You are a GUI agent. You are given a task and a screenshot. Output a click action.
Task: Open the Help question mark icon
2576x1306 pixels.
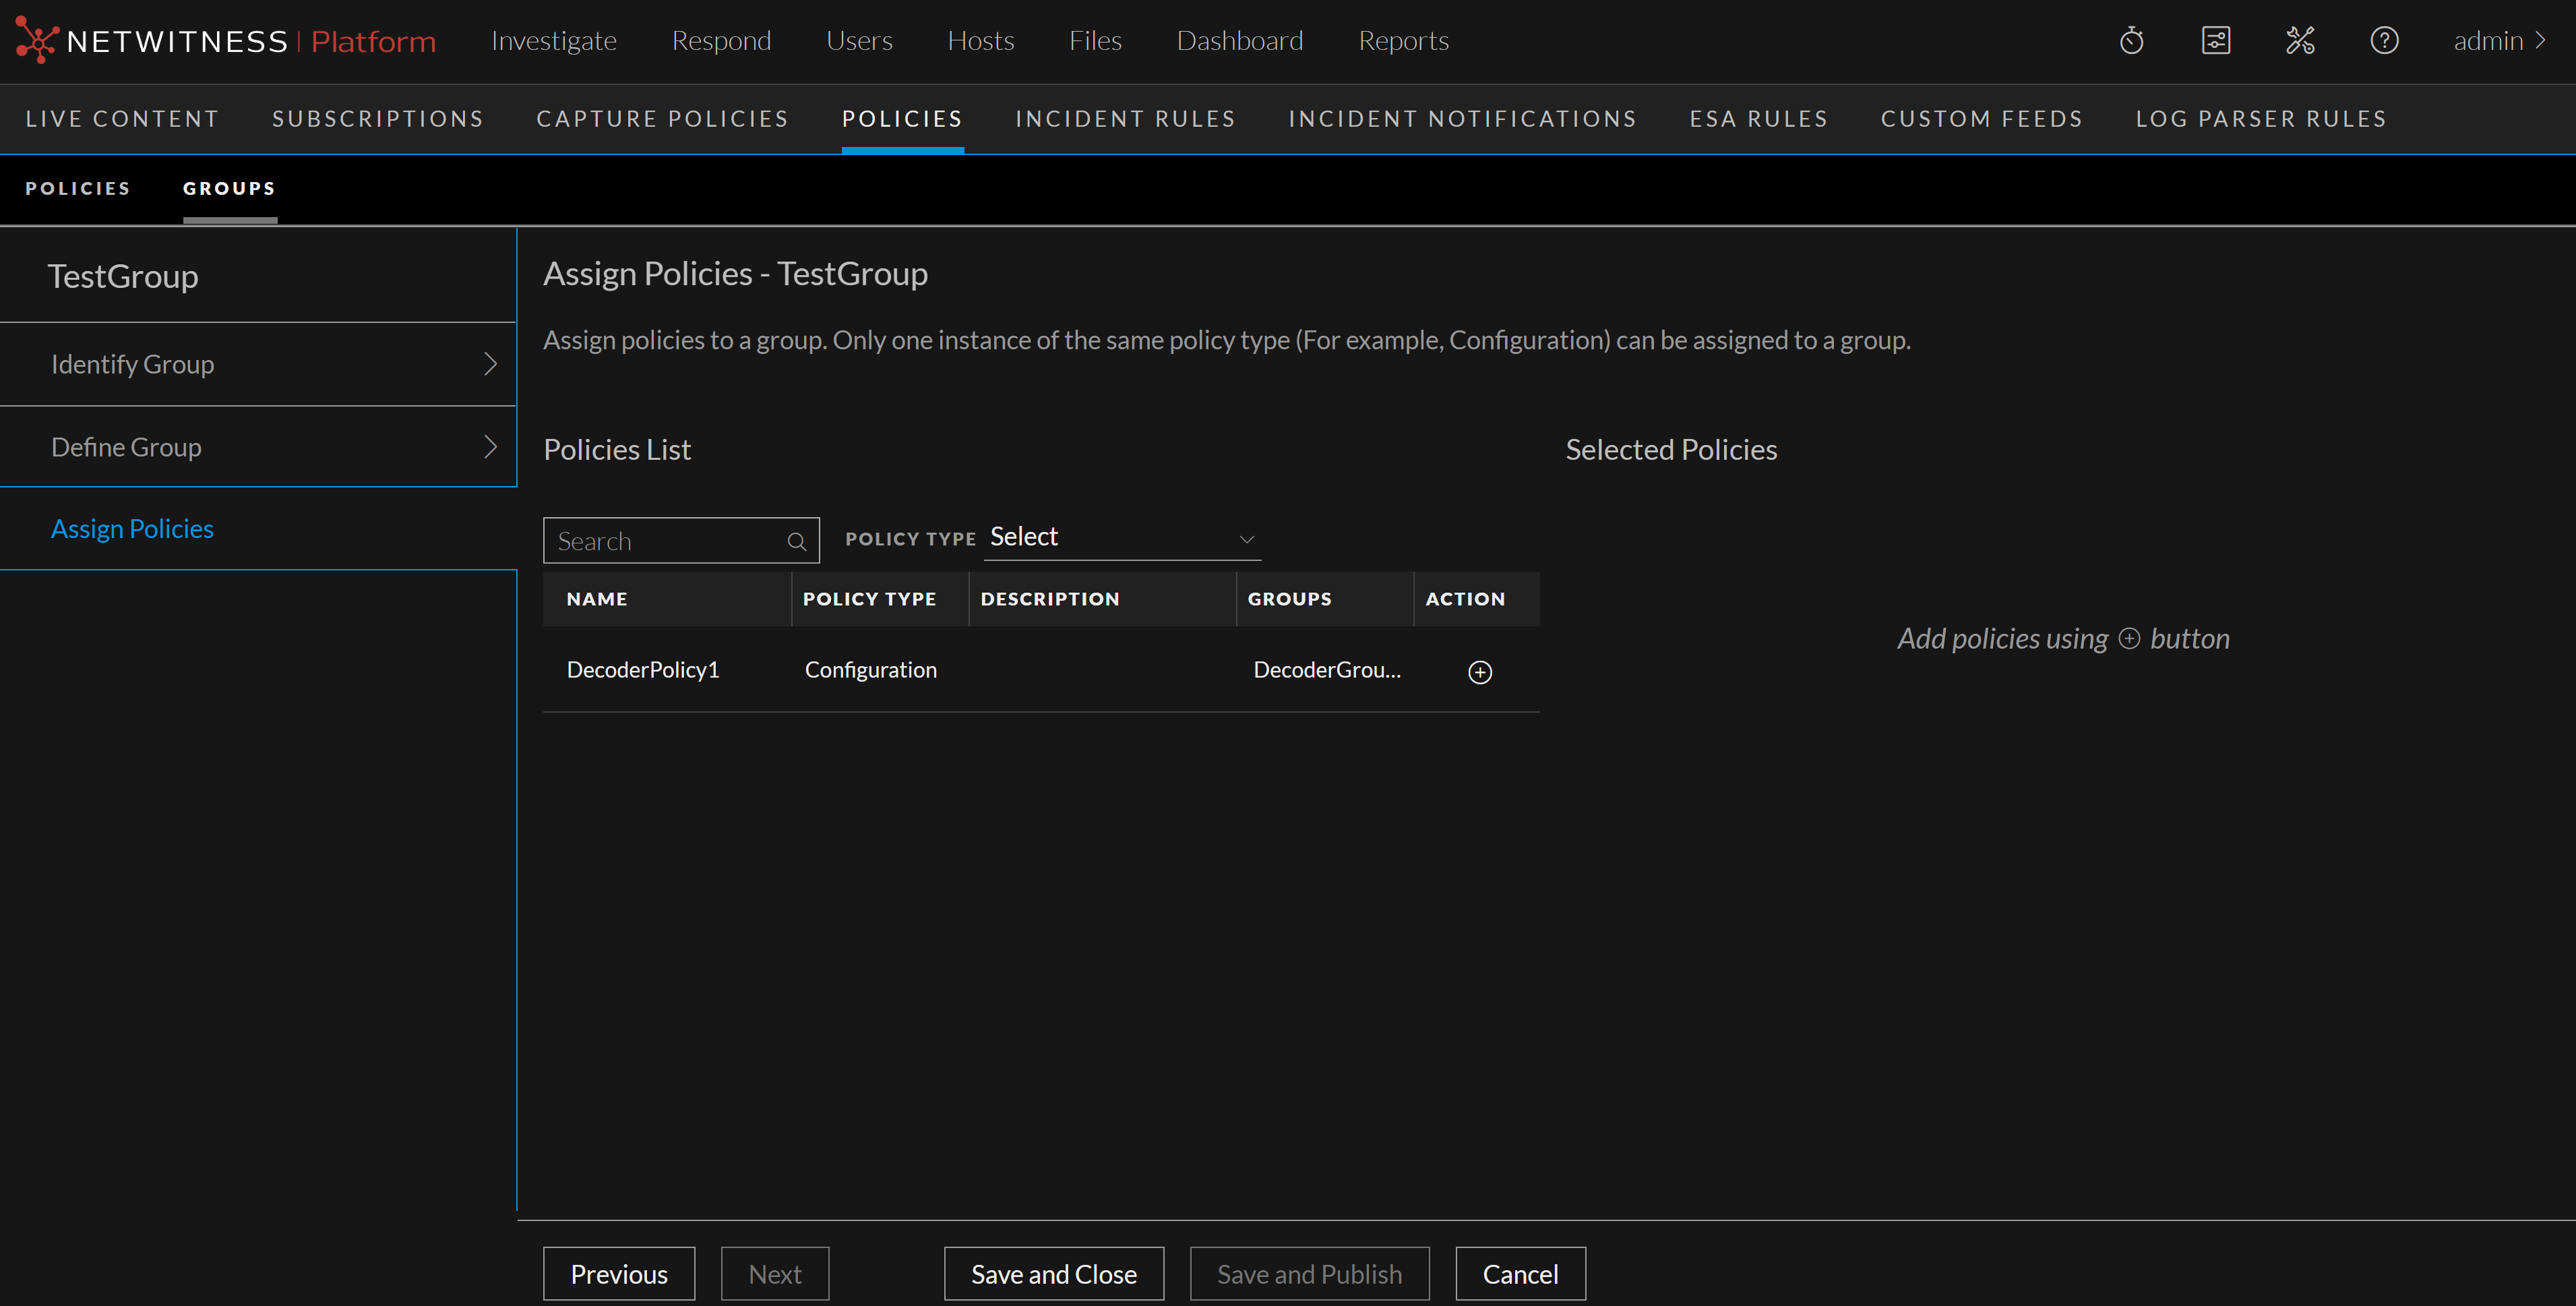point(2384,41)
